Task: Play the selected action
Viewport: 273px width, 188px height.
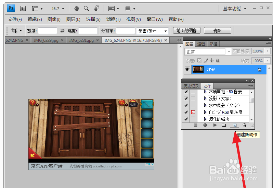Action: coord(215,125)
